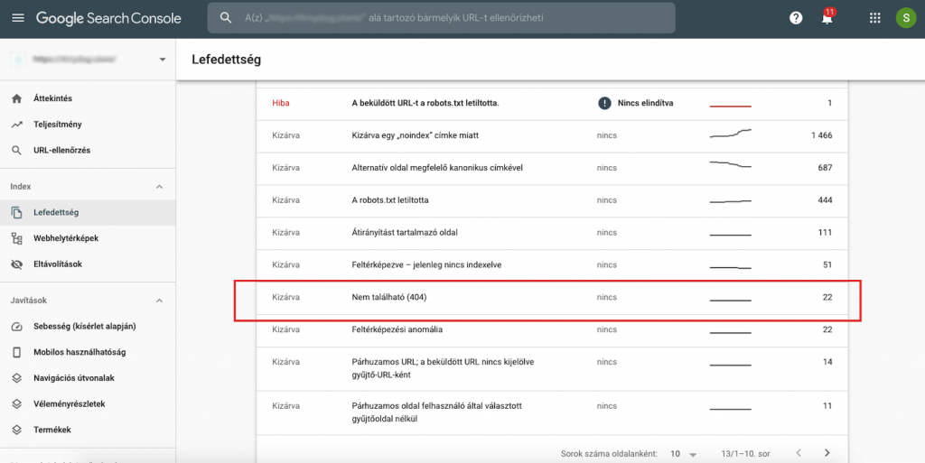Viewport: 925px width, 463px height.
Task: Open the help question mark icon
Action: [x=796, y=18]
